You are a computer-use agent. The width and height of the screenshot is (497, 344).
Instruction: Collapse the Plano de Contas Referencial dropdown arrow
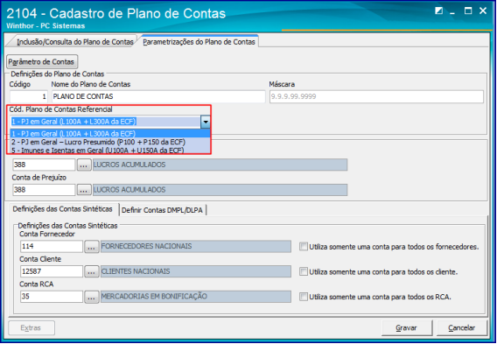(x=206, y=122)
